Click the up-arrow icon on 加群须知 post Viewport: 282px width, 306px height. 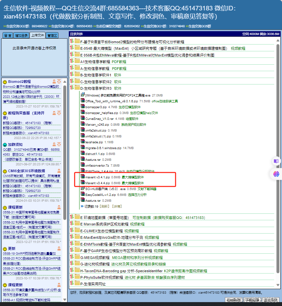tap(59, 145)
